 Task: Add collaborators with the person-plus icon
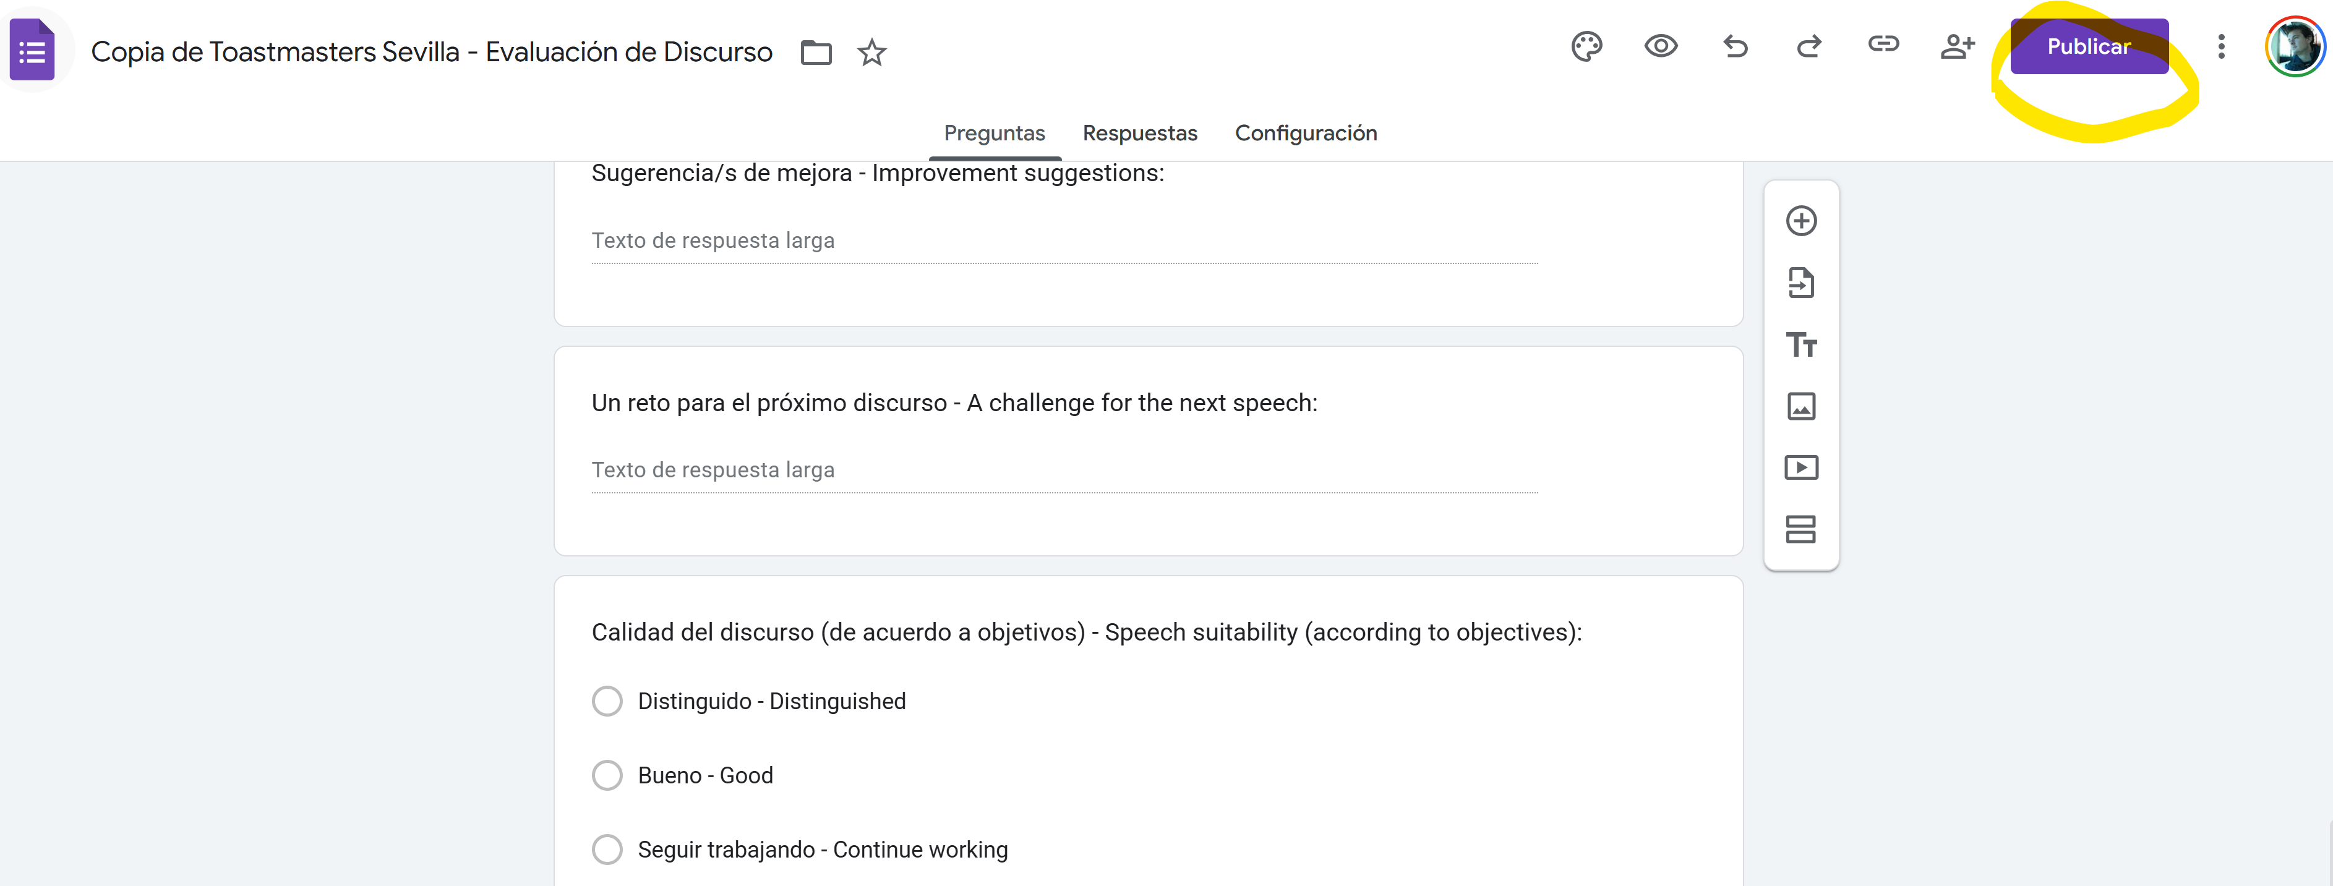tap(1956, 46)
